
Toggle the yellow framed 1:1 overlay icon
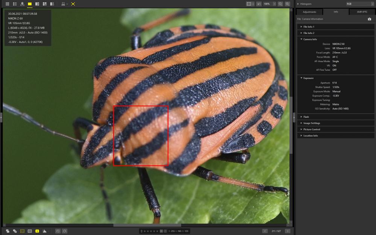click(22, 231)
